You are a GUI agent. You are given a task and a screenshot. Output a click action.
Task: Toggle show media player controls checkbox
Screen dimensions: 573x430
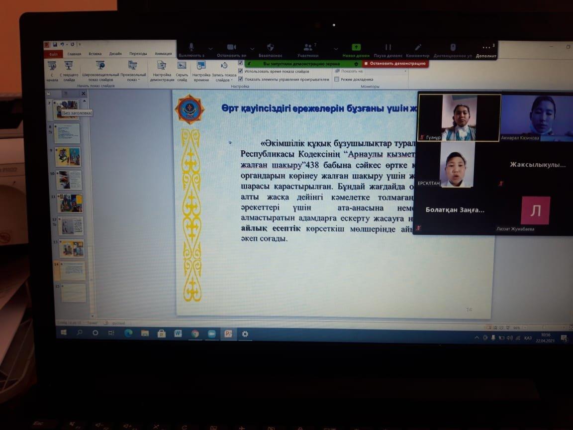pos(241,79)
